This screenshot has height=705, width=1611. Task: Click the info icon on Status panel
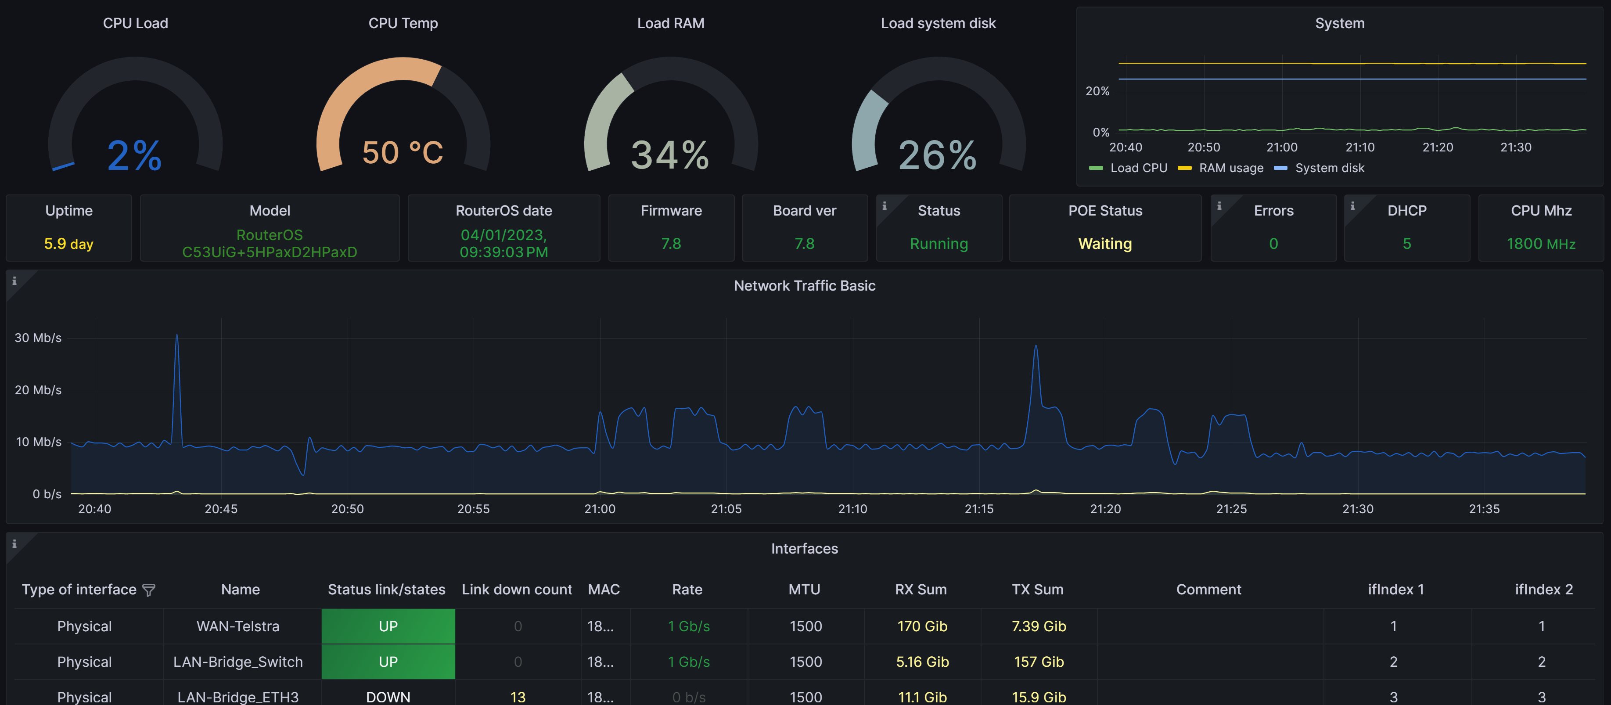point(885,206)
